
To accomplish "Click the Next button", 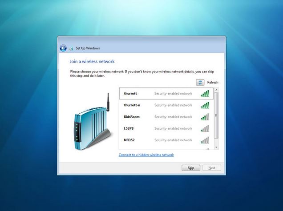I will tap(211, 168).
